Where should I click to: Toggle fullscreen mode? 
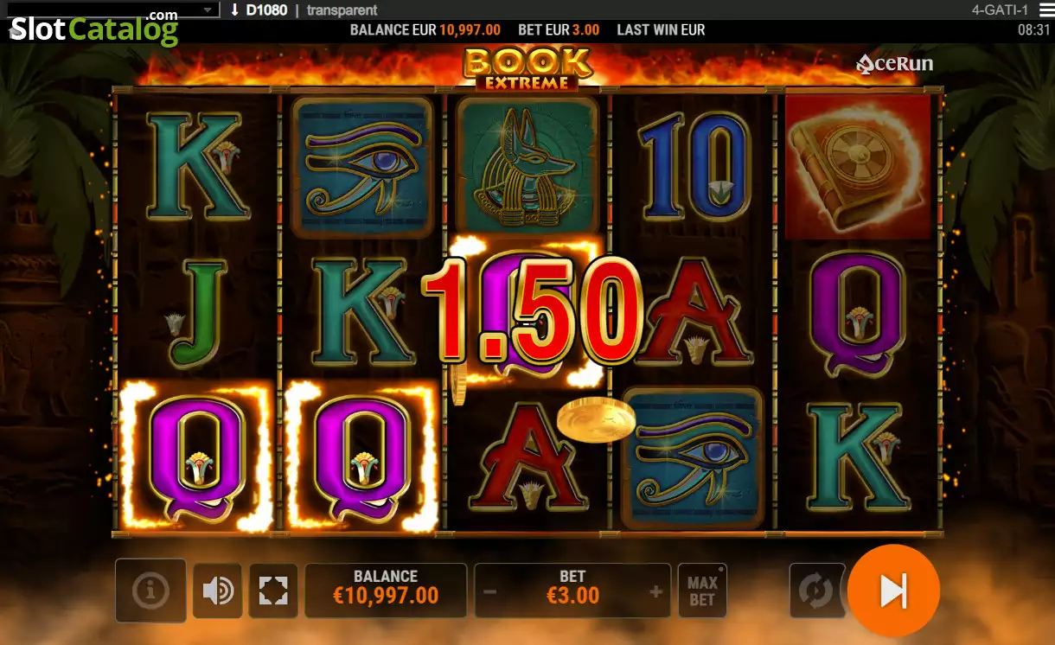(273, 591)
